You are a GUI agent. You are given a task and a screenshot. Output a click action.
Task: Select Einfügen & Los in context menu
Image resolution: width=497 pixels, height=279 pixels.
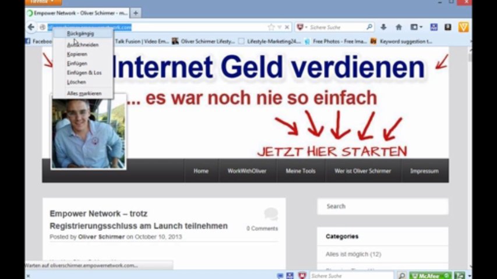[x=84, y=73]
